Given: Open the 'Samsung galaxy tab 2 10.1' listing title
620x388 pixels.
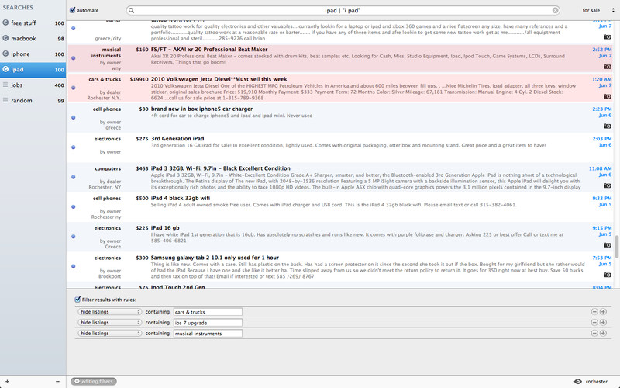Looking at the screenshot, I should pos(215,258).
